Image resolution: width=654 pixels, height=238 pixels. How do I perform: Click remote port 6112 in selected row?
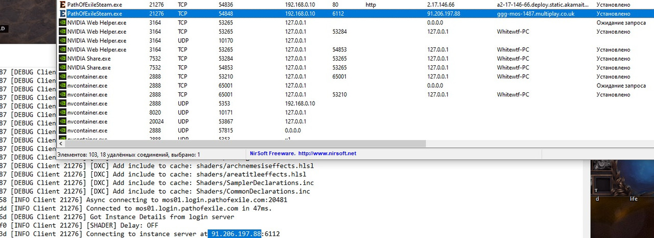[338, 14]
